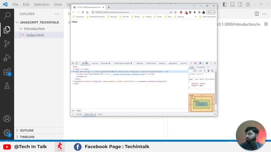Viewport: 271px width, 152px height.
Task: Open the Source Control view in VS Code
Action: coord(7,43)
